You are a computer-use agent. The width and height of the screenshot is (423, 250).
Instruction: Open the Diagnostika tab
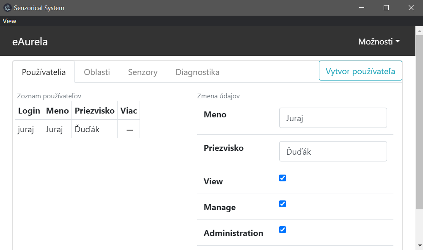tap(198, 72)
